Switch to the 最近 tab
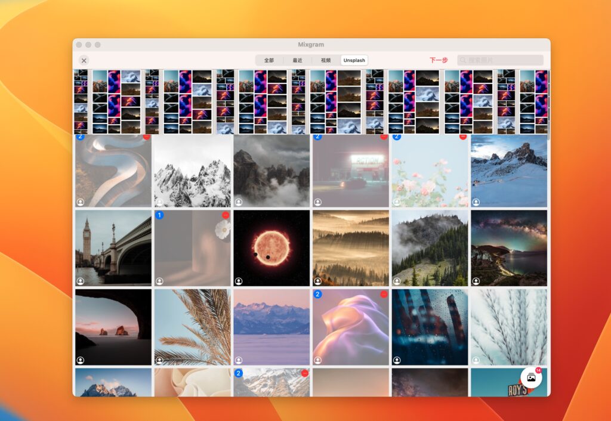 click(x=297, y=60)
